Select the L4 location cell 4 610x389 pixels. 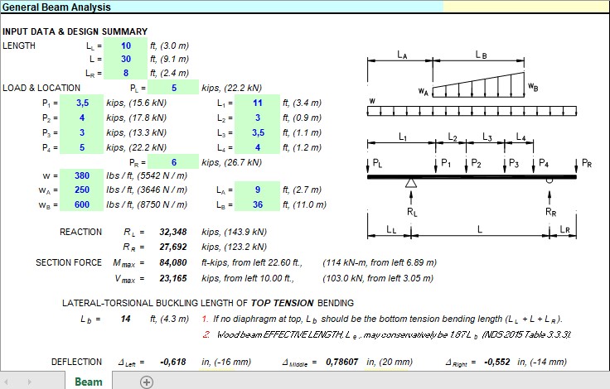[x=257, y=147]
